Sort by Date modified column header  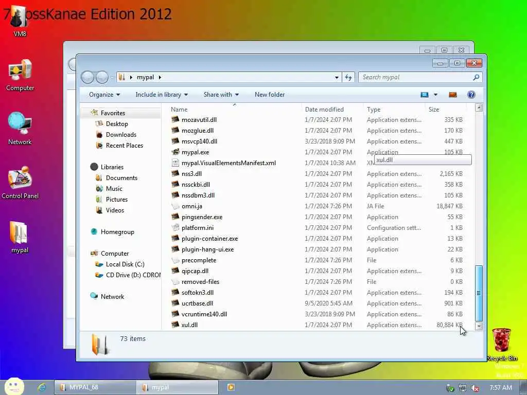pyautogui.click(x=332, y=109)
